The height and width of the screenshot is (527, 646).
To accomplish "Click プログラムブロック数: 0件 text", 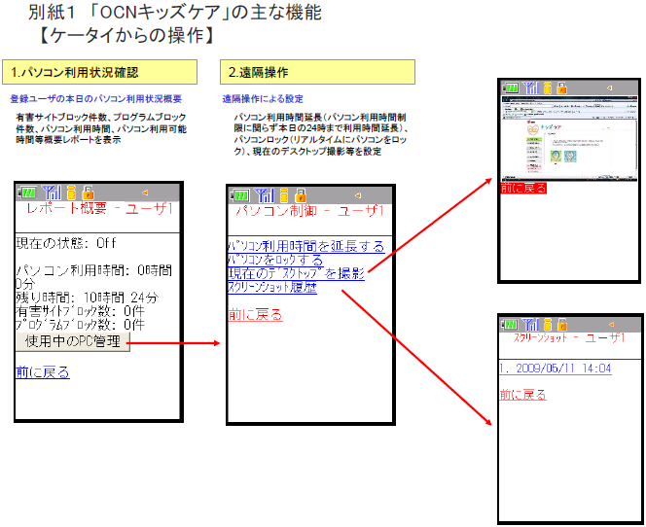I will (81, 325).
